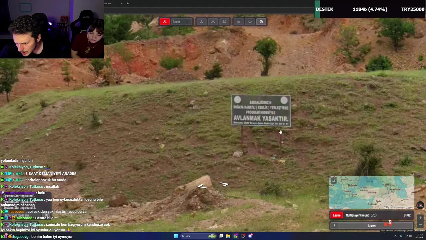This screenshot has width=426, height=240.
Task: Click the second layers icon in right toolbar group
Action: pyautogui.click(x=250, y=22)
